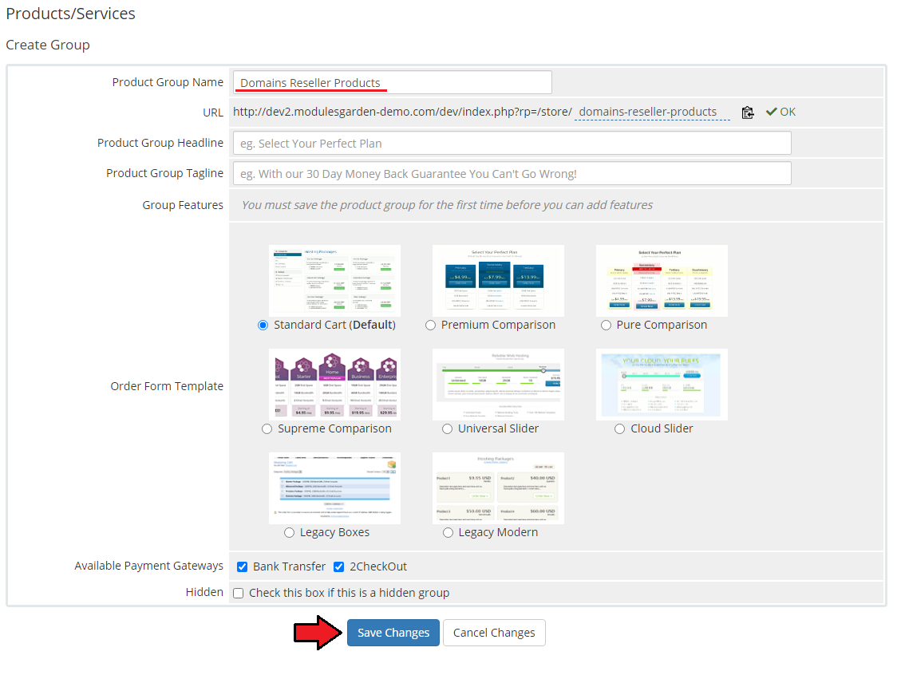Pick Supreme Comparison radio option
897x675 pixels.
pos(267,429)
